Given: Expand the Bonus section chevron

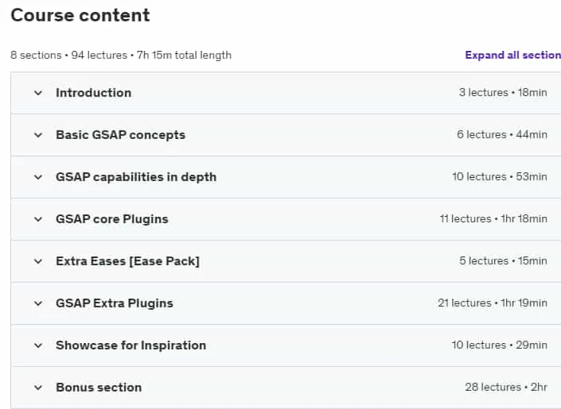Looking at the screenshot, I should coord(38,388).
